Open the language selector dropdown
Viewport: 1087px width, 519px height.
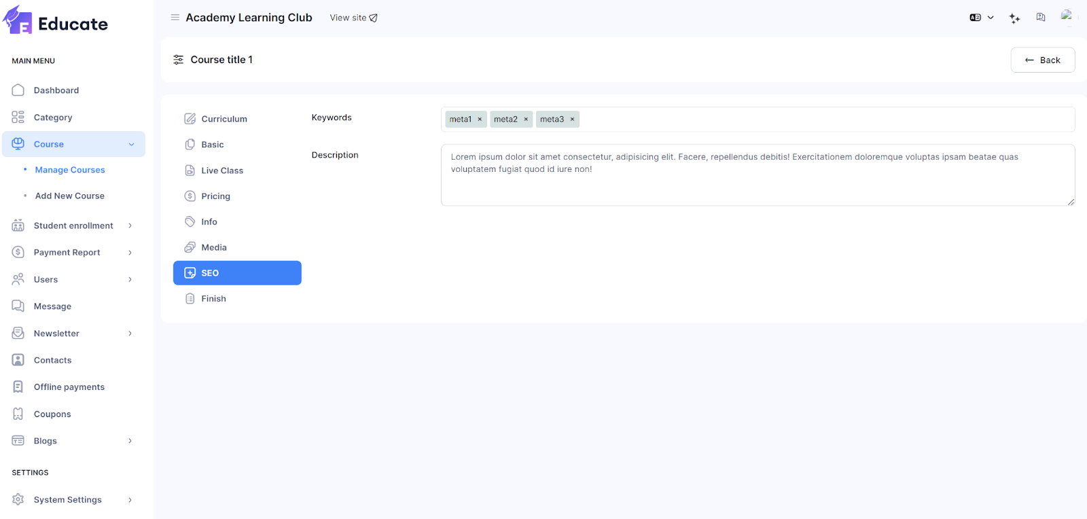point(982,18)
